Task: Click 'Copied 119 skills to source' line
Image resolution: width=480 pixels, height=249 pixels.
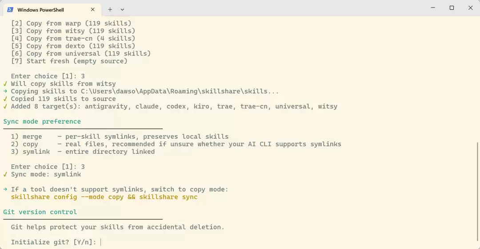Action: point(60,99)
